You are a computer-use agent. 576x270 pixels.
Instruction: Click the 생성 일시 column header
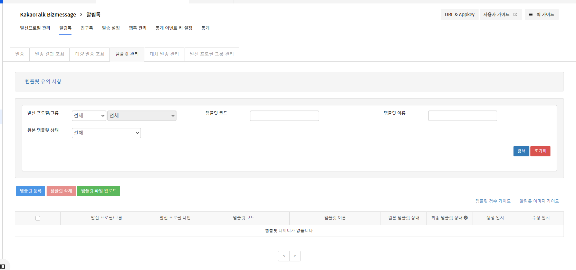[x=495, y=218]
